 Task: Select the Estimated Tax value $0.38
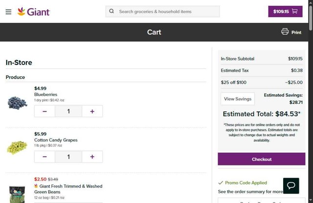click(x=297, y=70)
